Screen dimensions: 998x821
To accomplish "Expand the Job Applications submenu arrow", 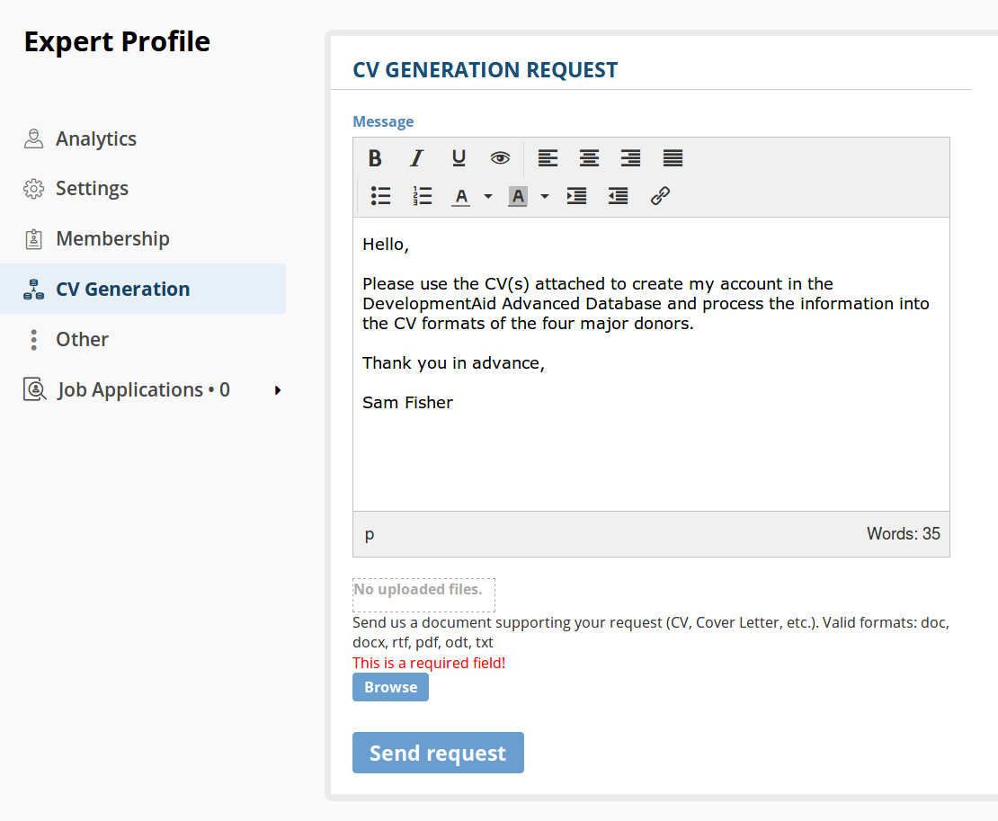I will pos(278,390).
